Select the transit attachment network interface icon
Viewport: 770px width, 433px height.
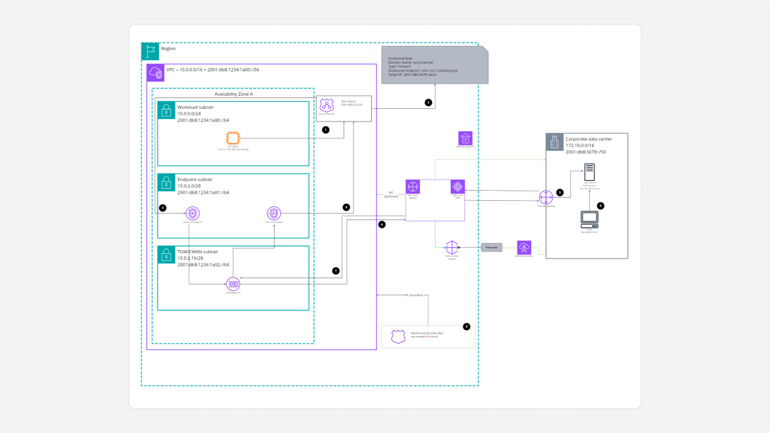point(233,283)
